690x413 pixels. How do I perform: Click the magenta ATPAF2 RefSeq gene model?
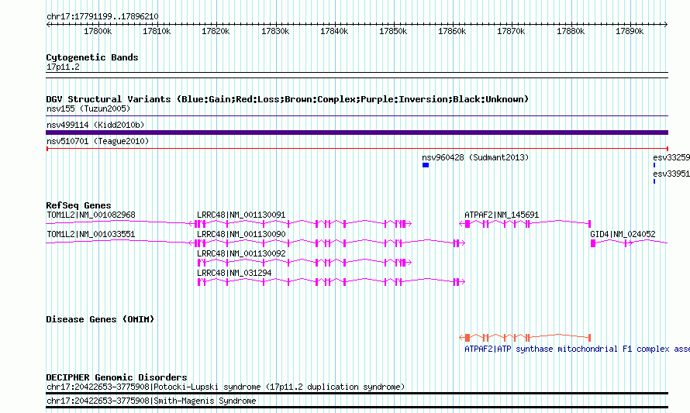coord(525,224)
